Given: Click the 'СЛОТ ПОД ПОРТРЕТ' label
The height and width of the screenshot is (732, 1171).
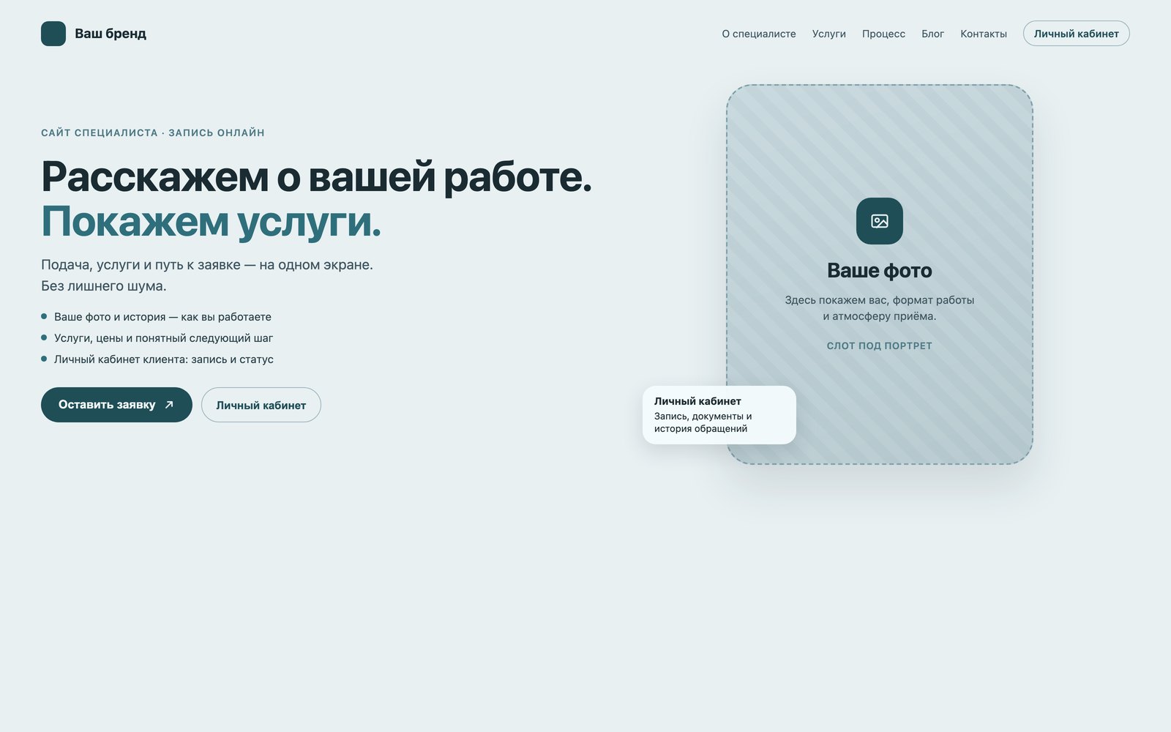Looking at the screenshot, I should click(x=880, y=346).
